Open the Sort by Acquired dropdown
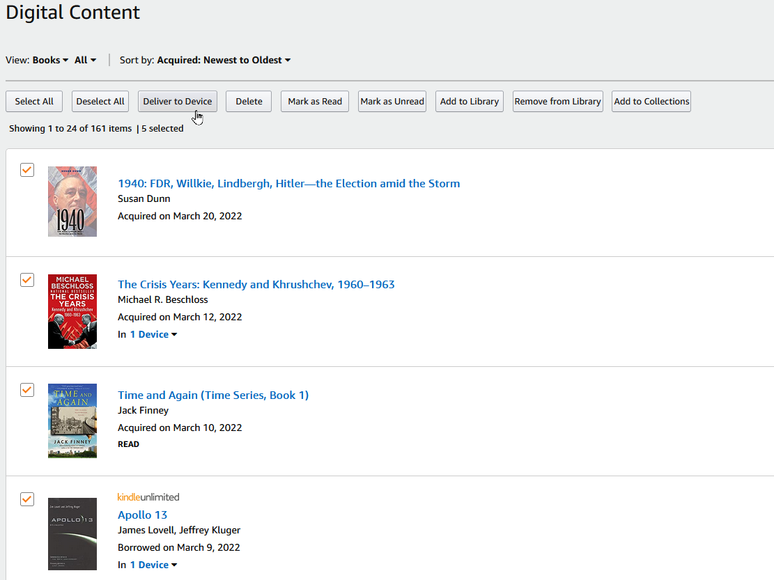Image resolution: width=774 pixels, height=580 pixels. coord(223,60)
